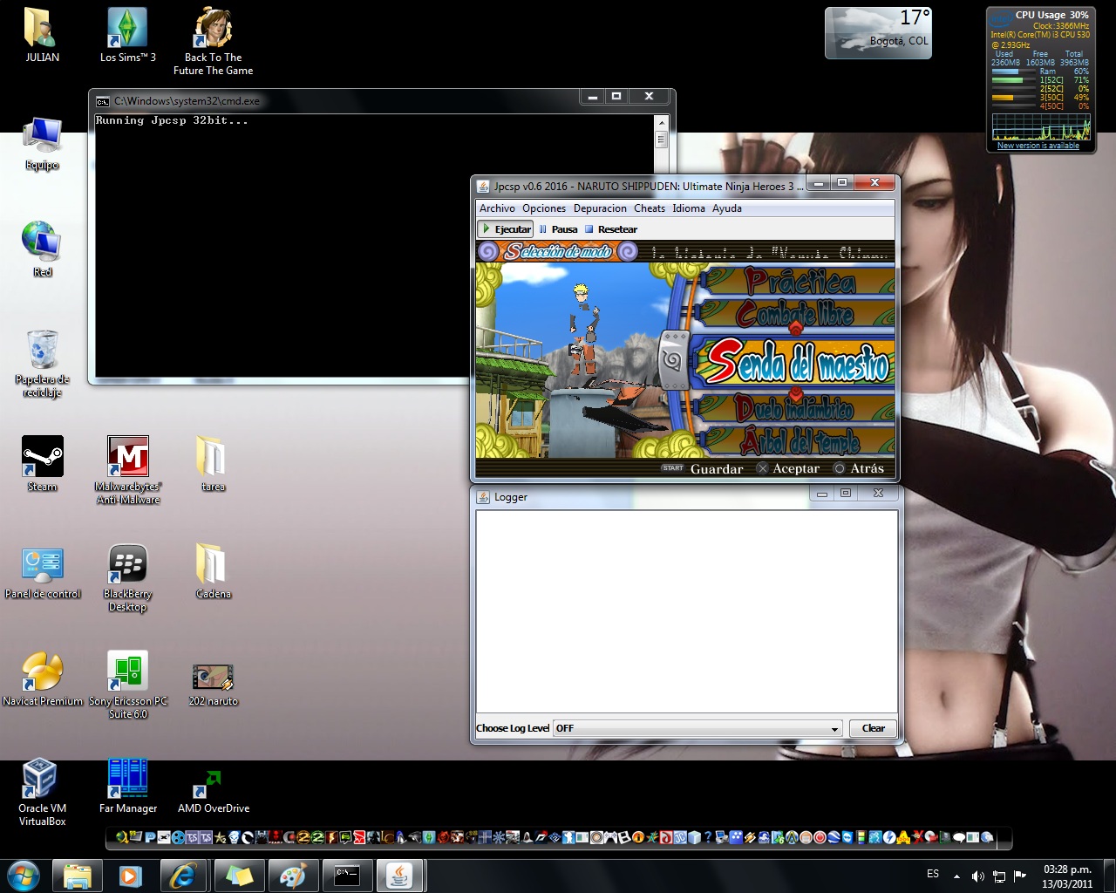The width and height of the screenshot is (1116, 893).
Task: Open the Idioma menu in Jpcsp
Action: (689, 208)
